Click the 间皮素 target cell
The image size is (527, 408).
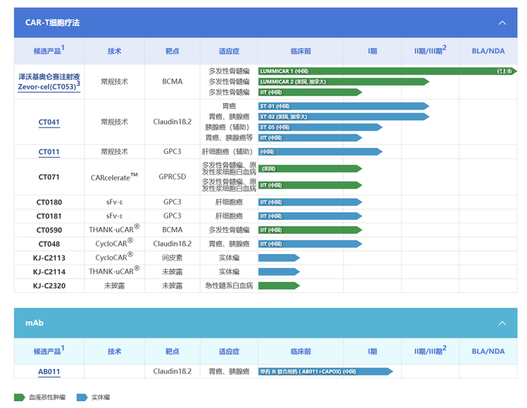click(172, 258)
